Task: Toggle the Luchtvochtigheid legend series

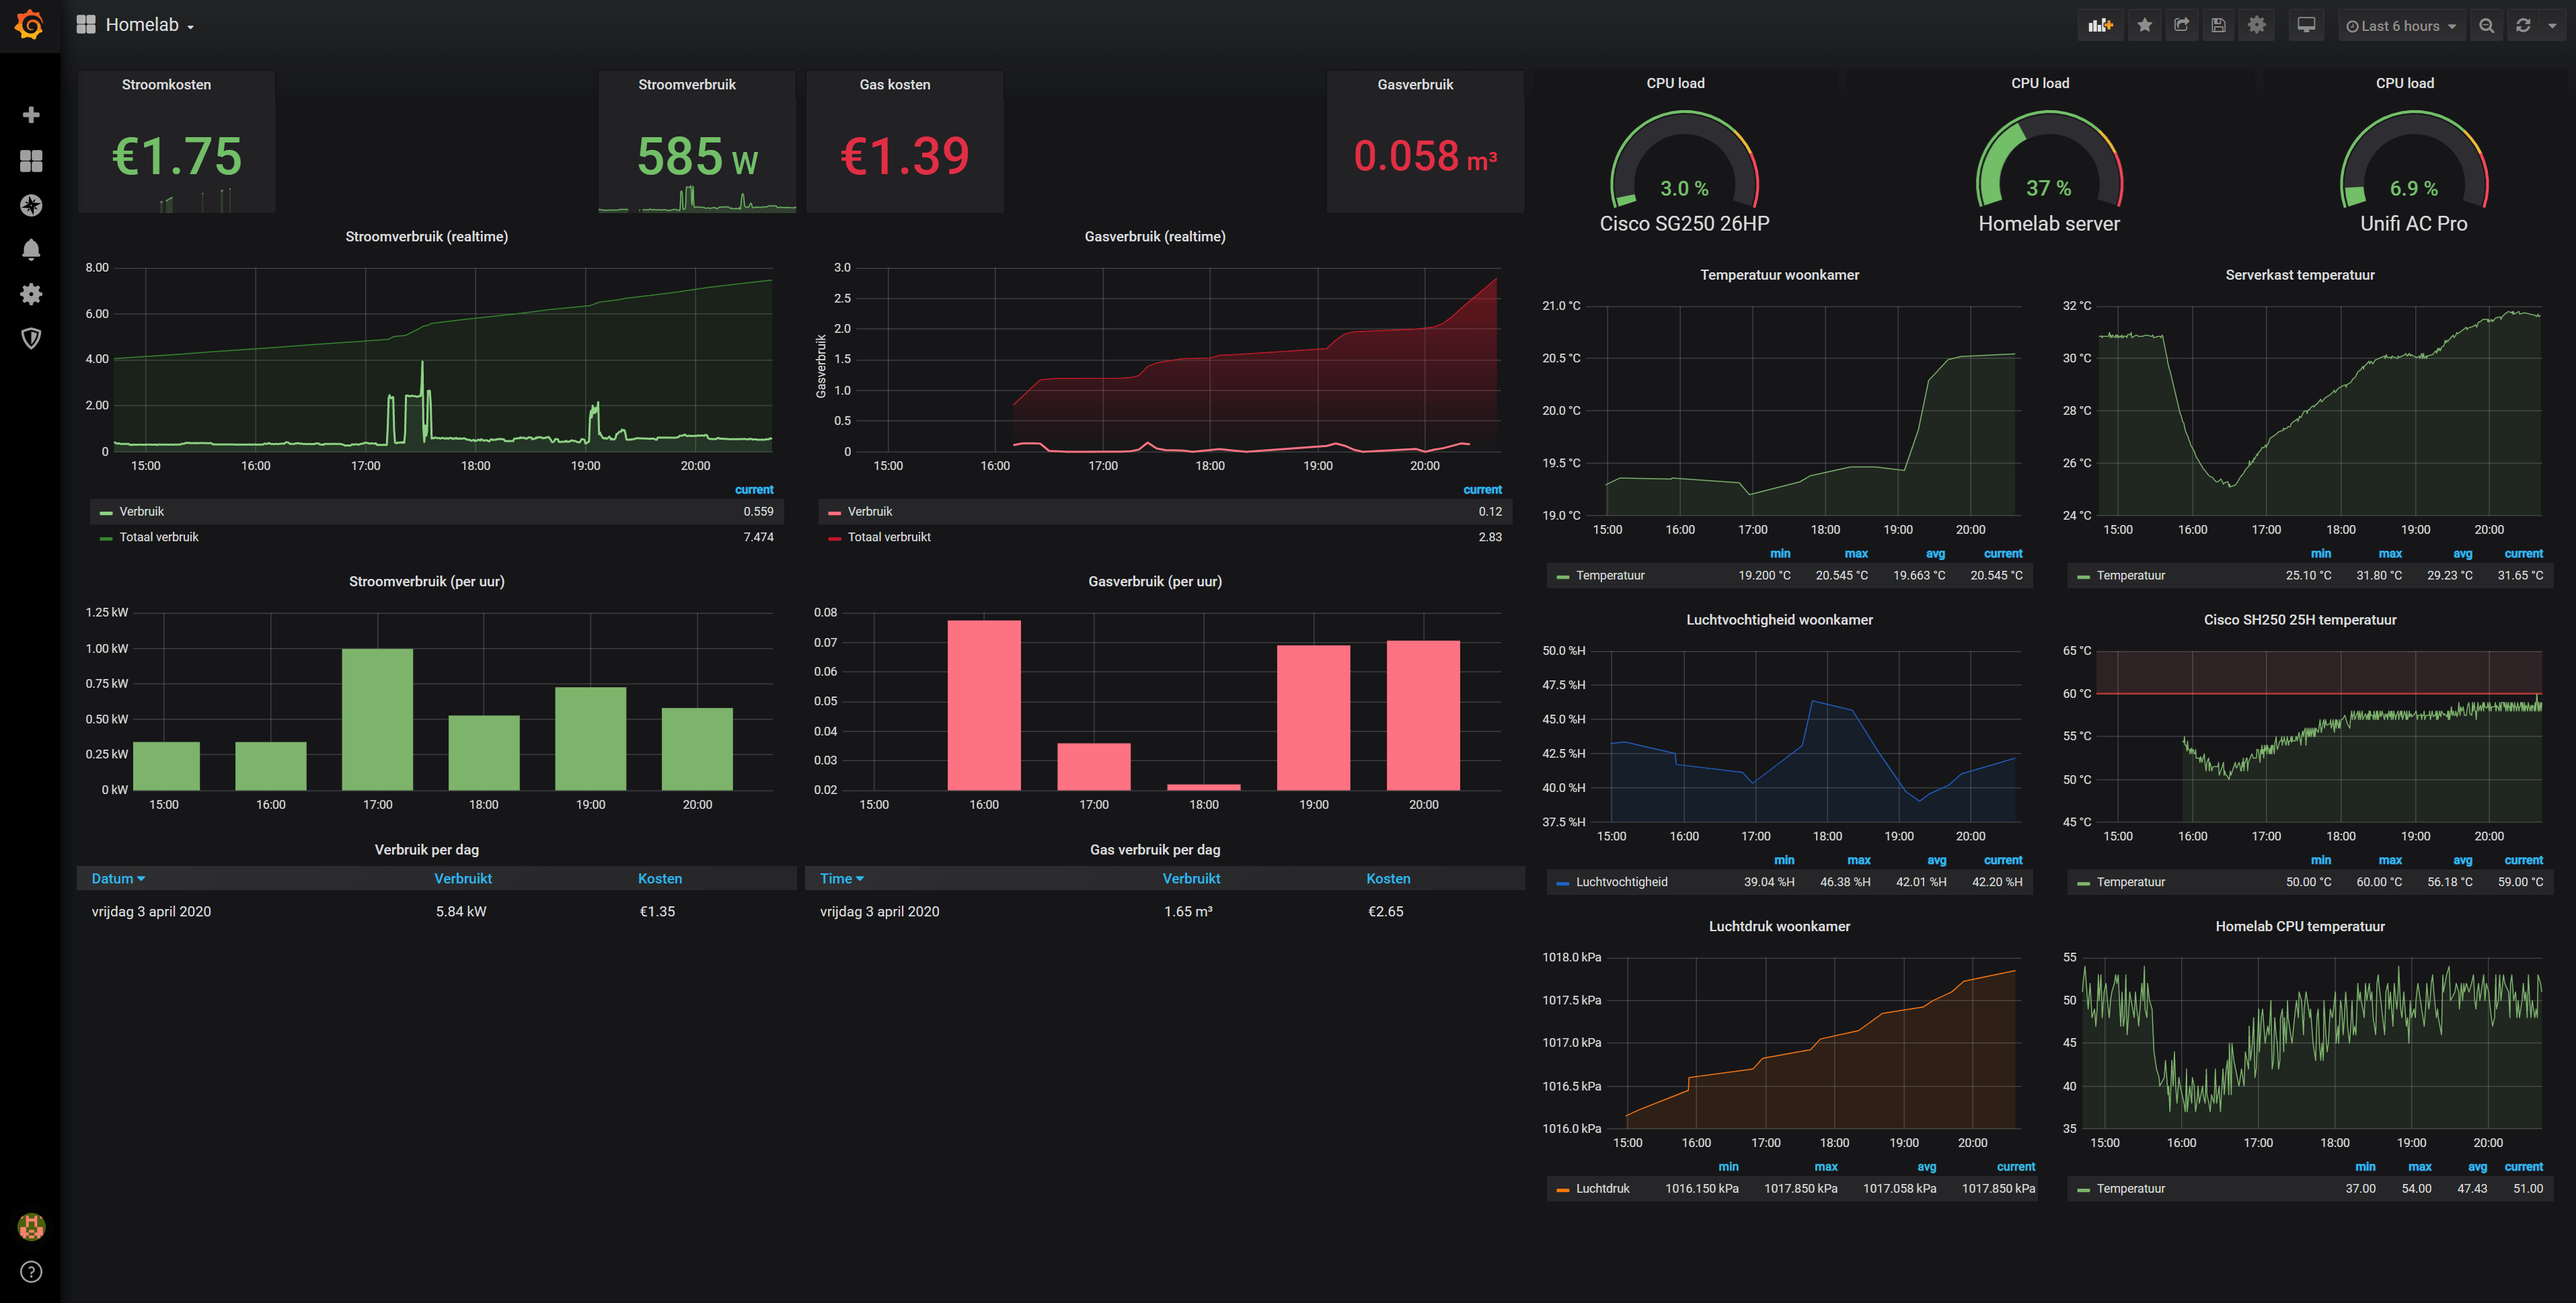Action: 1621,882
